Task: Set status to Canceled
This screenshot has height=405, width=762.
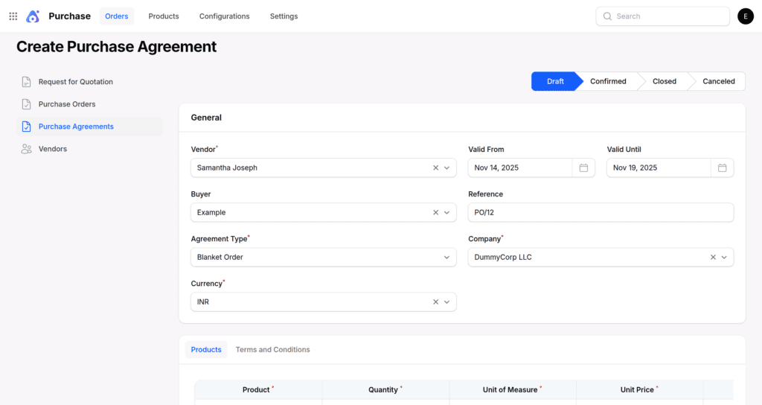Action: point(718,82)
